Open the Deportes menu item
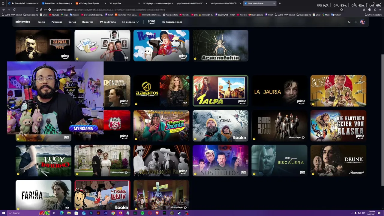Viewport: 384px width, 216px height. (x=88, y=22)
